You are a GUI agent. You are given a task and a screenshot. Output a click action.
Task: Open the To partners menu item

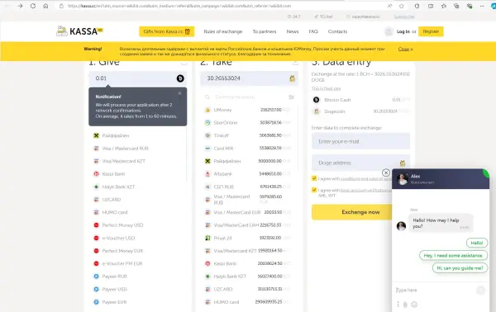[x=265, y=31]
